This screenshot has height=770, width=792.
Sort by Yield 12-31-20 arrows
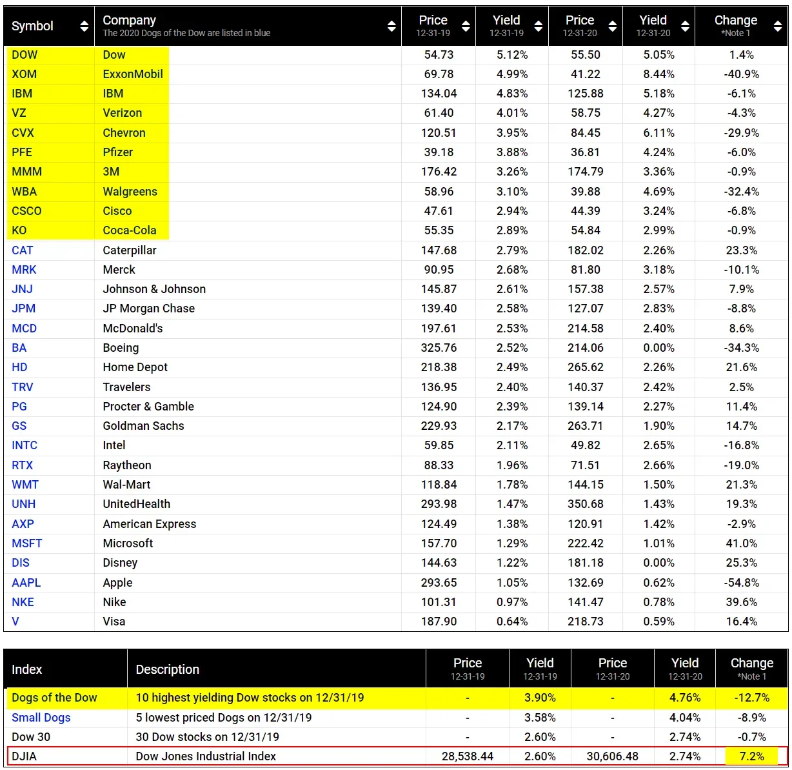pos(686,26)
